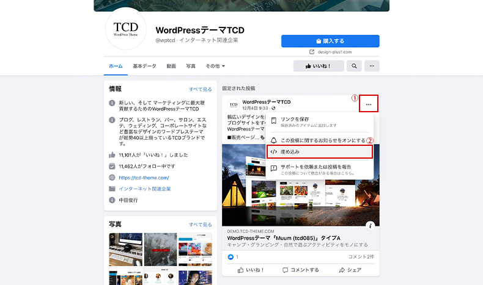This screenshot has height=285, width=483.
Task: Click the 固定された投稿 heading text
Action: pos(238,88)
